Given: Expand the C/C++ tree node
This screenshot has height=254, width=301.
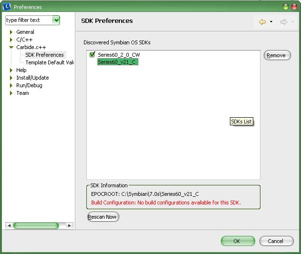Looking at the screenshot, I should pos(11,40).
